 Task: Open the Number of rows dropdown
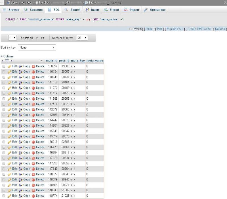pos(82,37)
